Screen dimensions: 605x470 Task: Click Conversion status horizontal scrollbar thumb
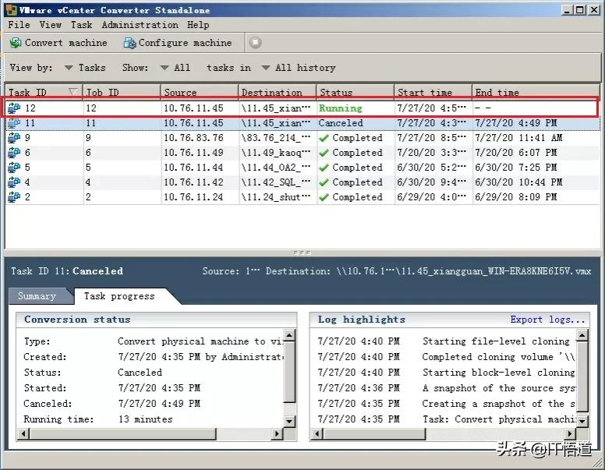[x=122, y=433]
